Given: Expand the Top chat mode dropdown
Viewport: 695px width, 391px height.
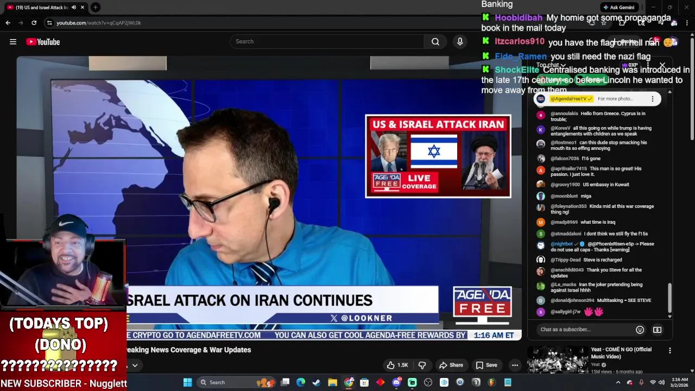Looking at the screenshot, I should [551, 65].
